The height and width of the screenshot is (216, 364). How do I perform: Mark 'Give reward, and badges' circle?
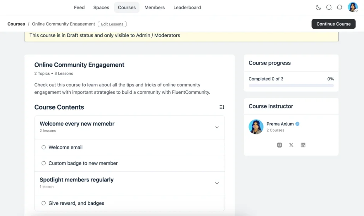[43, 203]
